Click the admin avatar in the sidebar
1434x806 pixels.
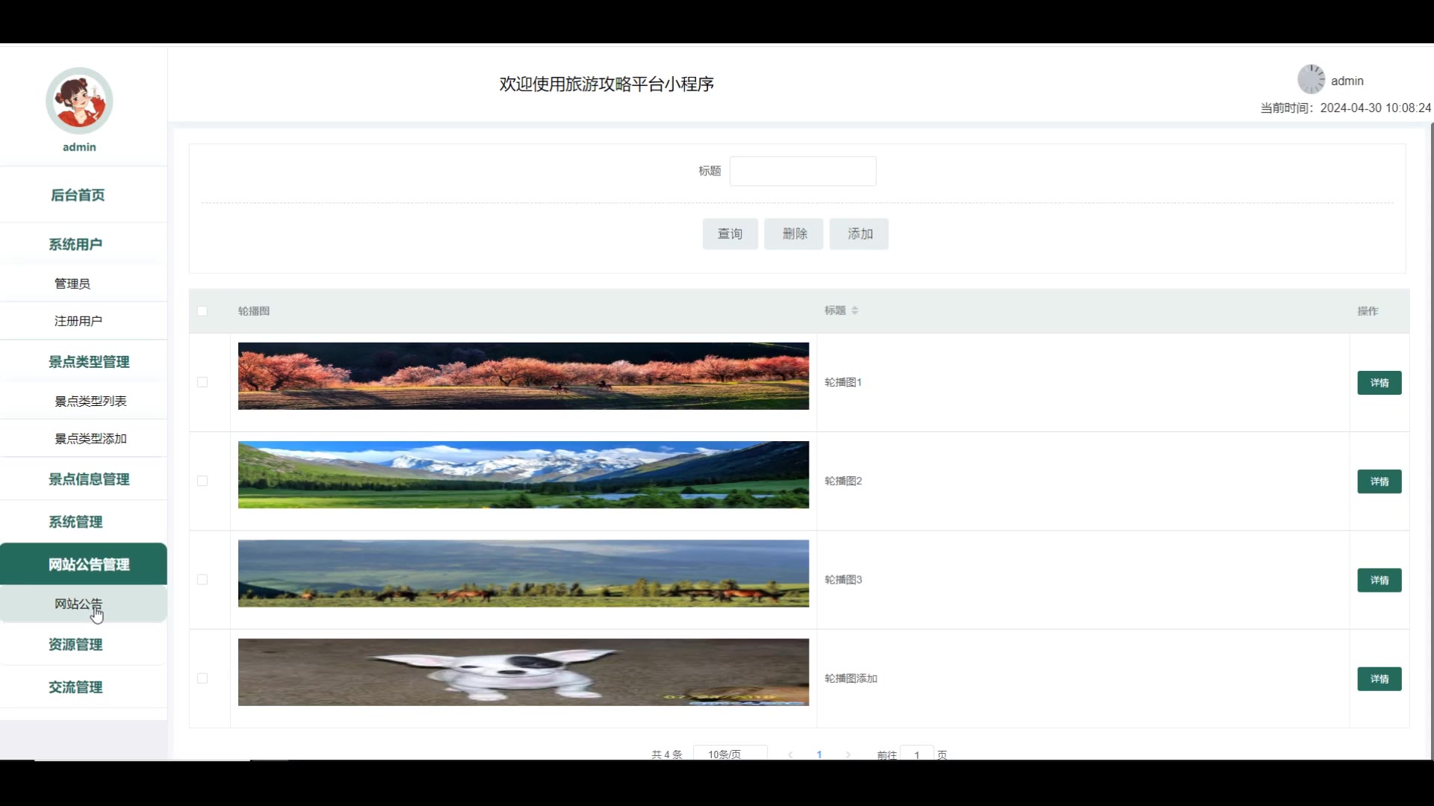pyautogui.click(x=79, y=101)
